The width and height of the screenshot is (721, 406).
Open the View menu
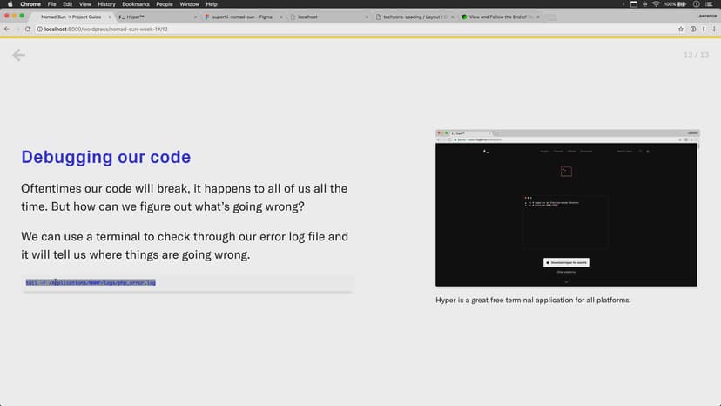[x=85, y=4]
